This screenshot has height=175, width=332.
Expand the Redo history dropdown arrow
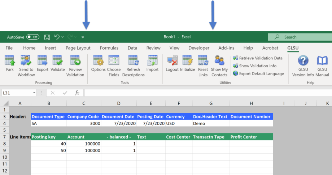[75, 37]
